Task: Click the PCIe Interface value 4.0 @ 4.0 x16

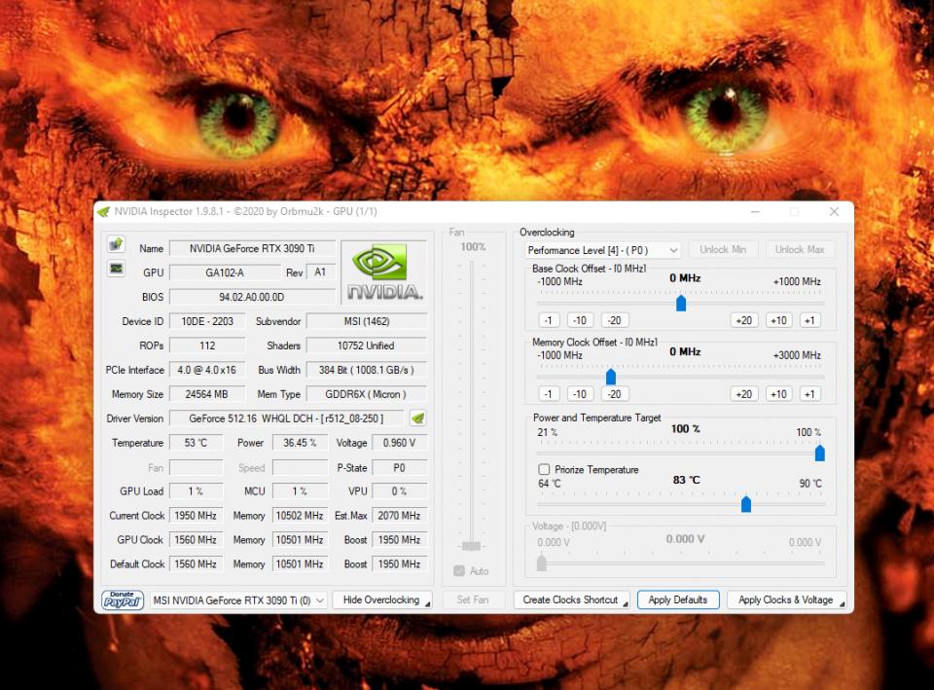Action: point(207,370)
